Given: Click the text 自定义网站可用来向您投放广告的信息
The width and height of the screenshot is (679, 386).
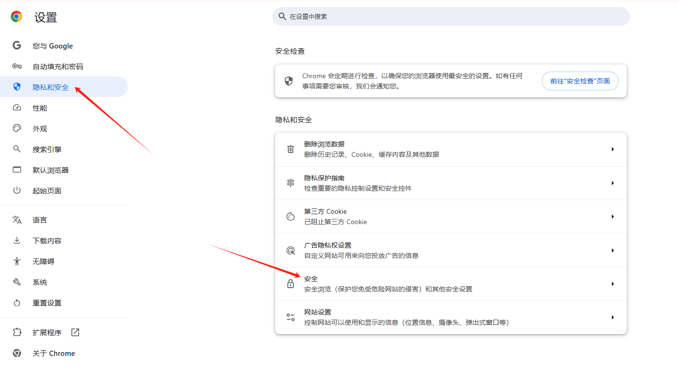Looking at the screenshot, I should pos(361,256).
